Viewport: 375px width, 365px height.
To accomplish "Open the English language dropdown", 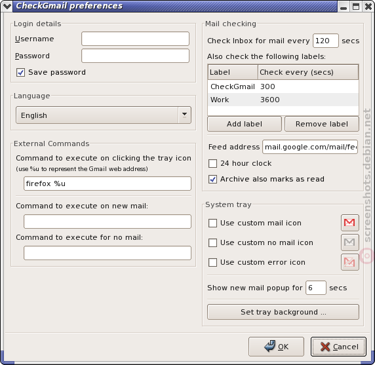I will [x=104, y=115].
